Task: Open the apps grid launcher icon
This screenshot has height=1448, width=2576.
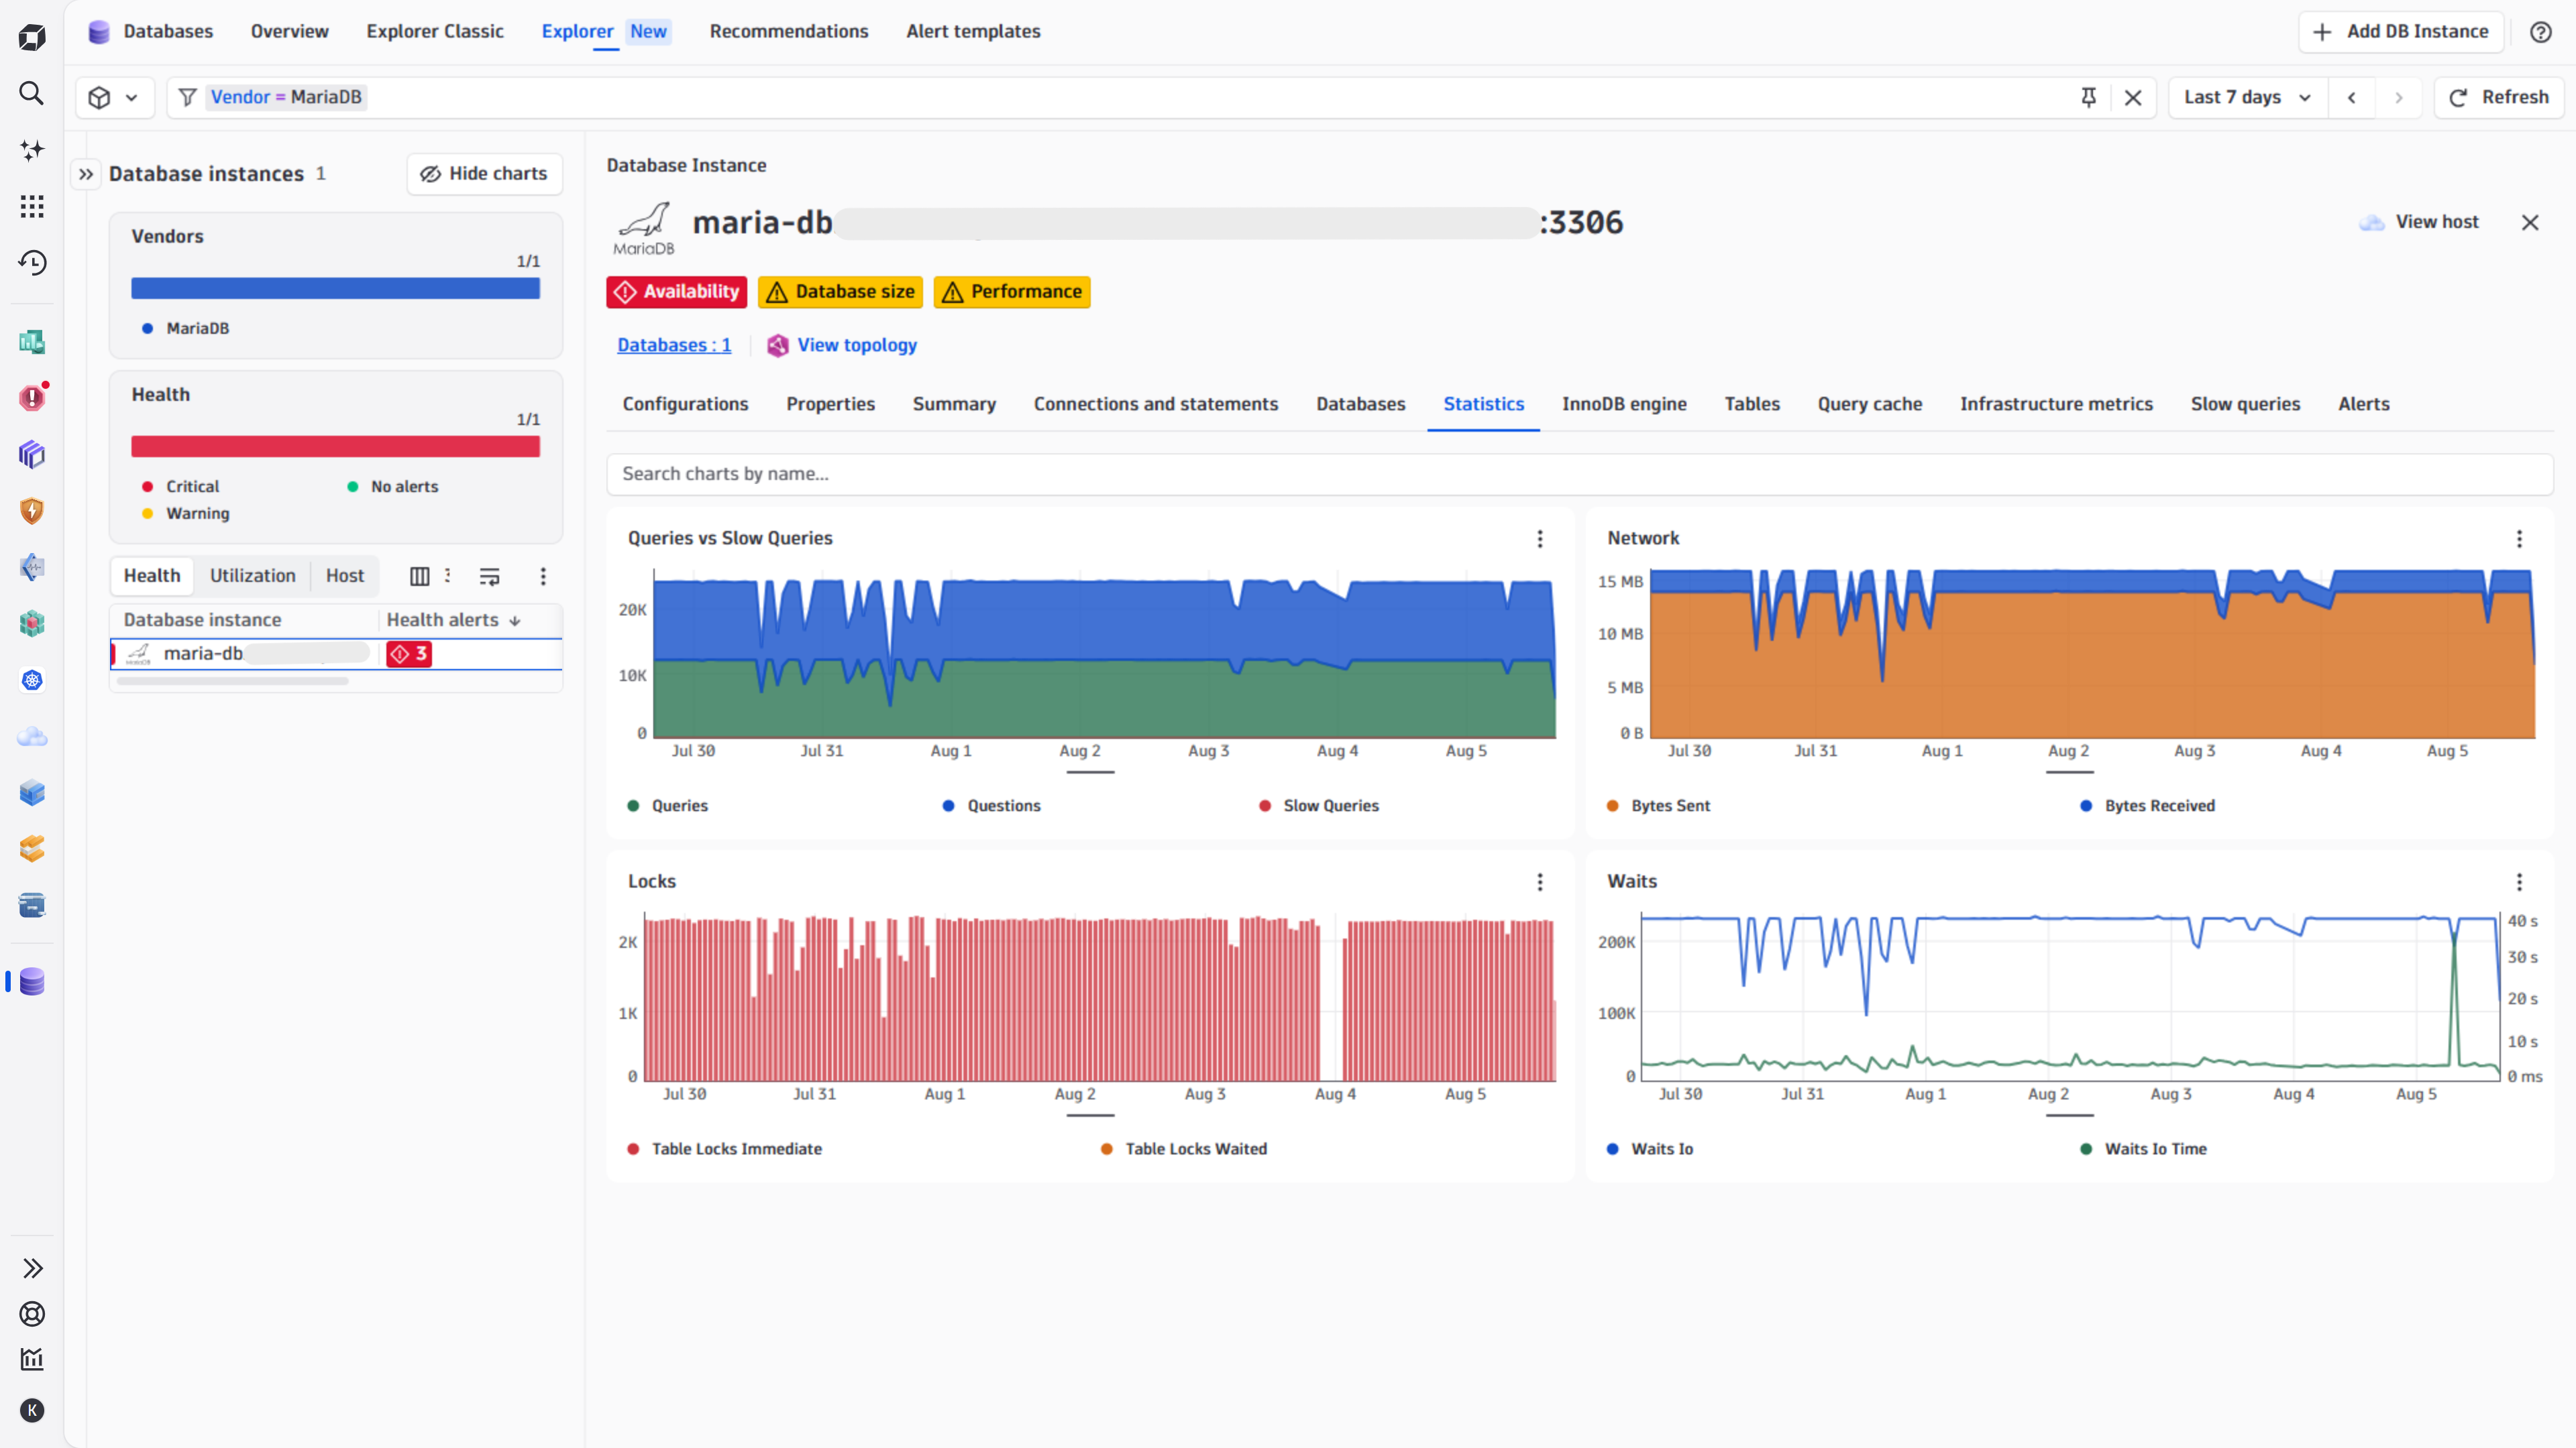Action: click(x=32, y=206)
